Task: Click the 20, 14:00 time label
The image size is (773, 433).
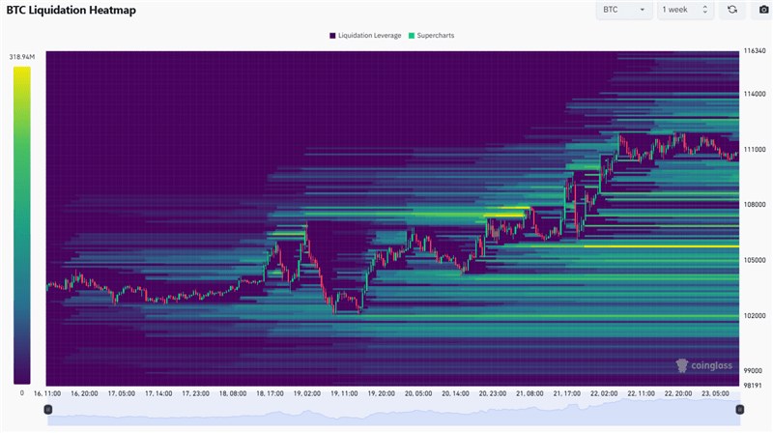Action: coord(455,393)
